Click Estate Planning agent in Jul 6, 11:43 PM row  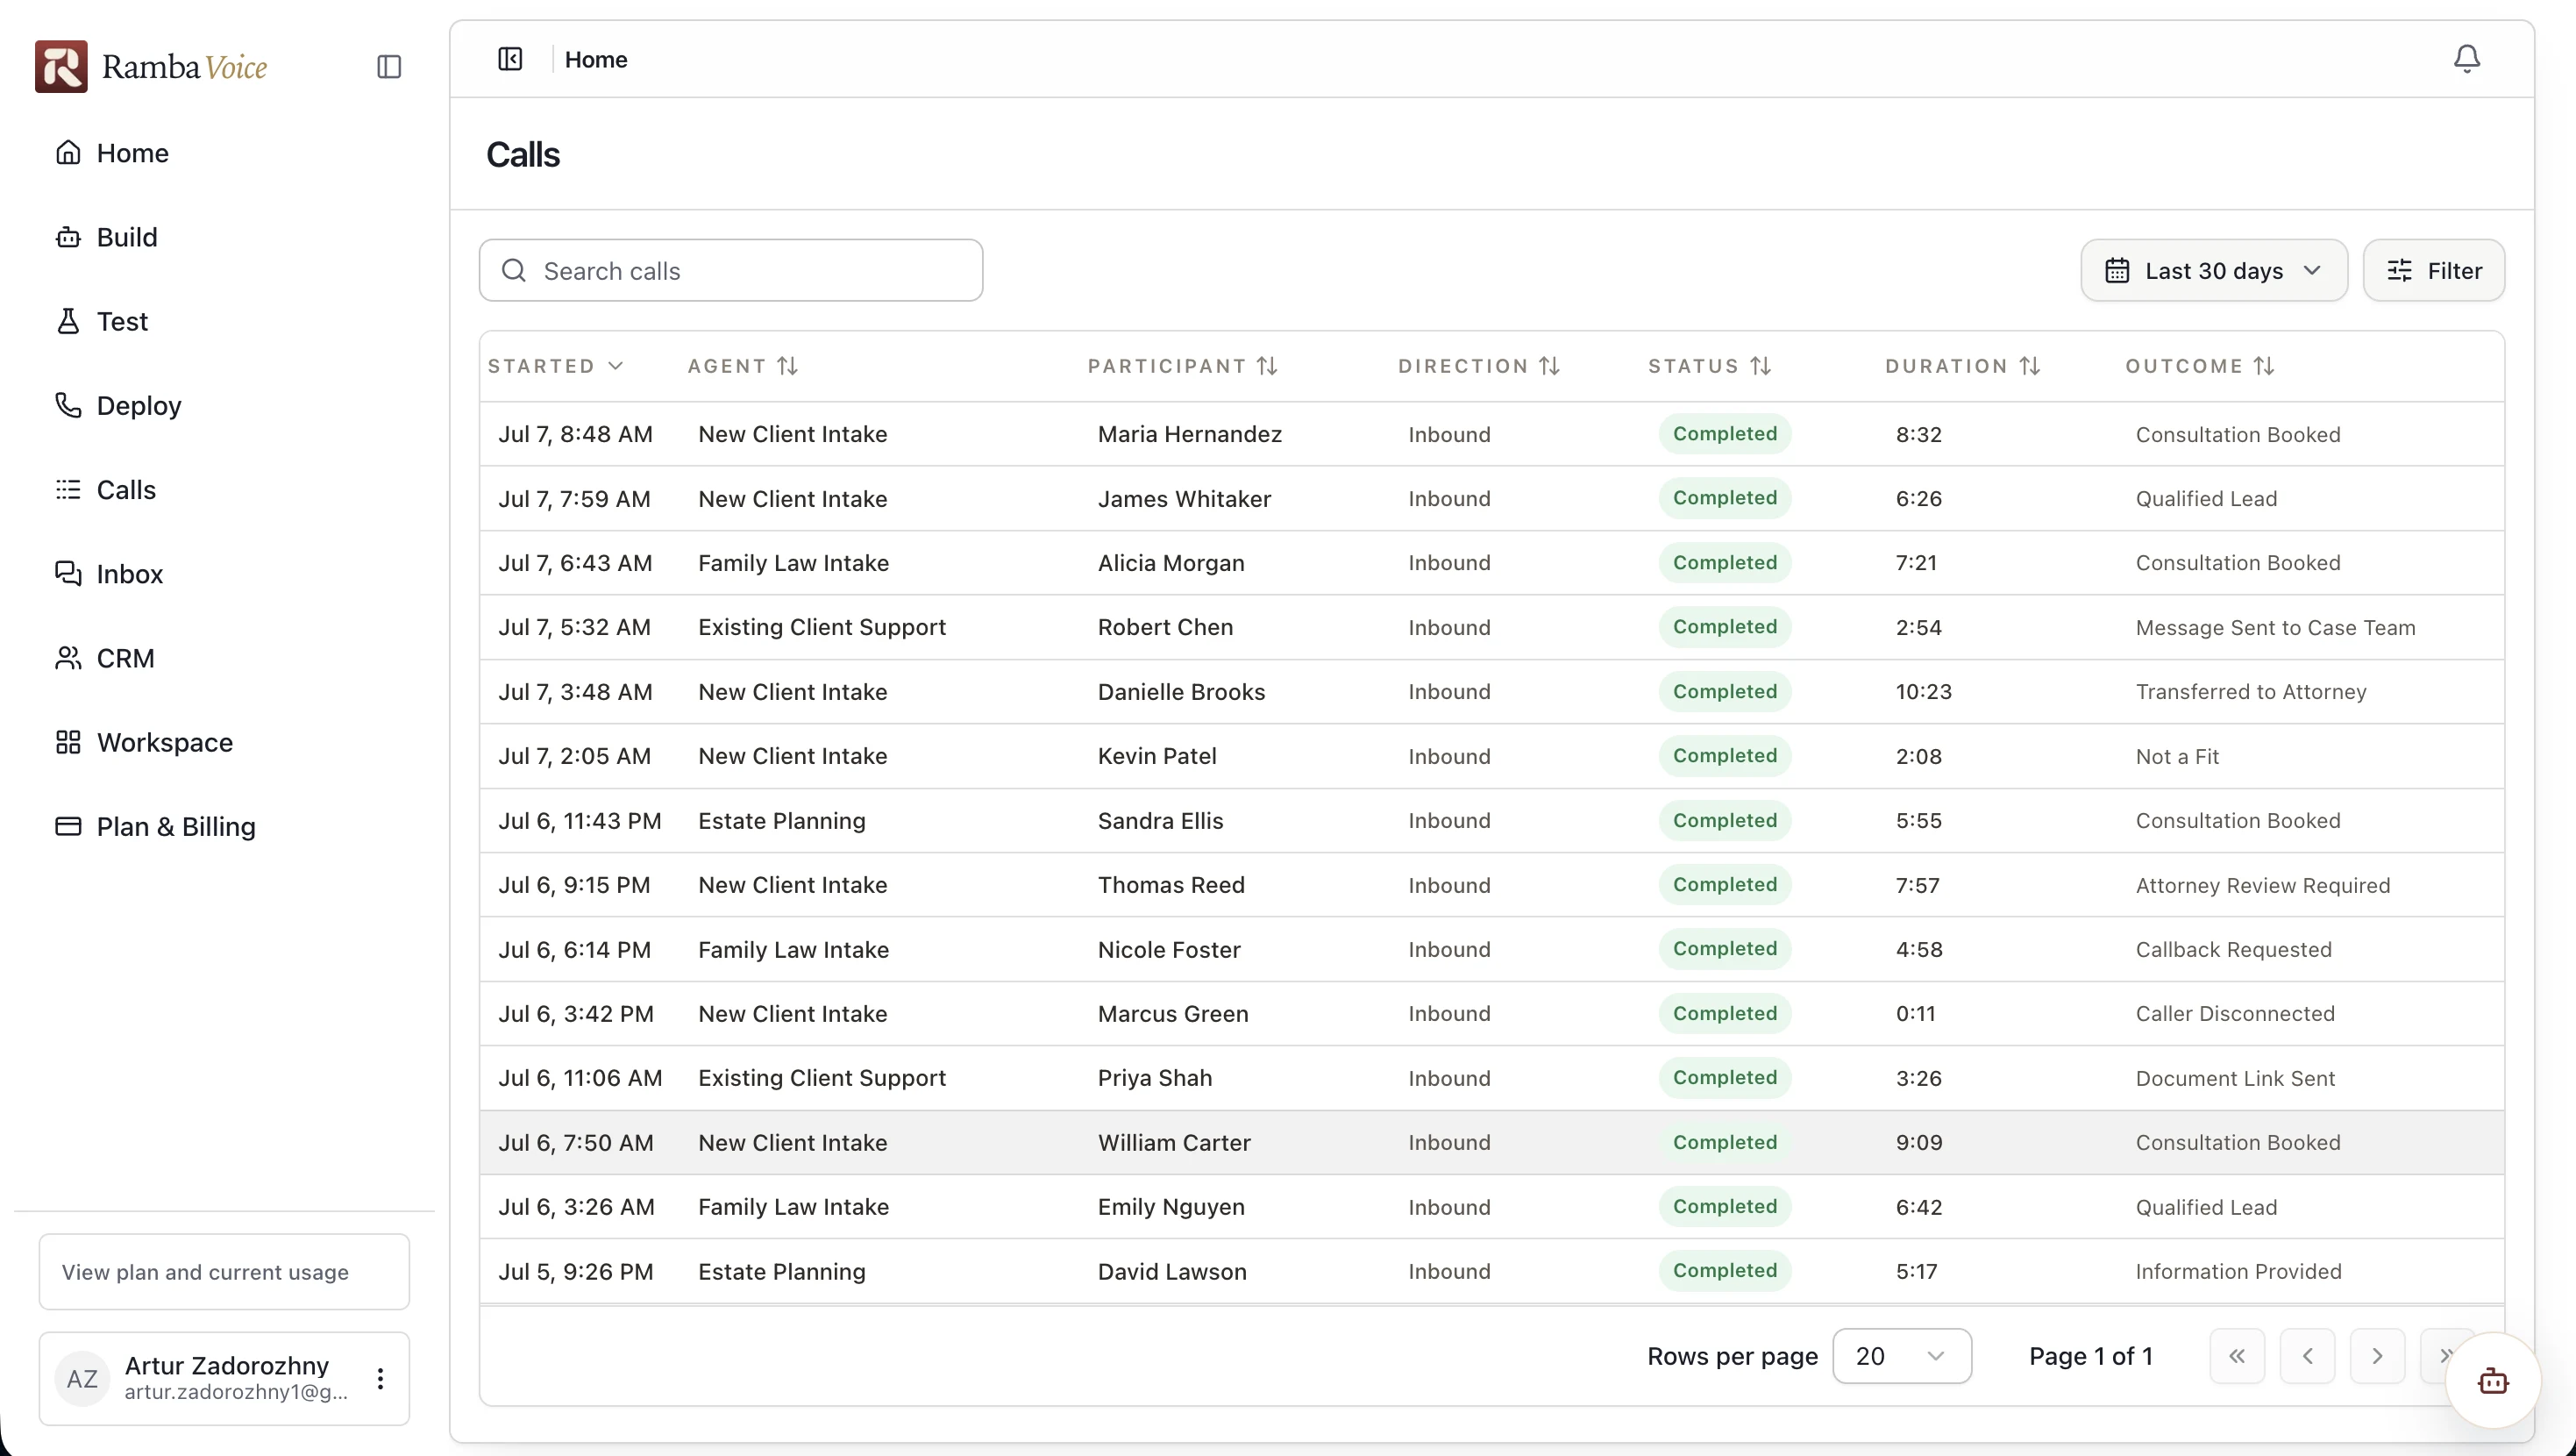pyautogui.click(x=782, y=821)
